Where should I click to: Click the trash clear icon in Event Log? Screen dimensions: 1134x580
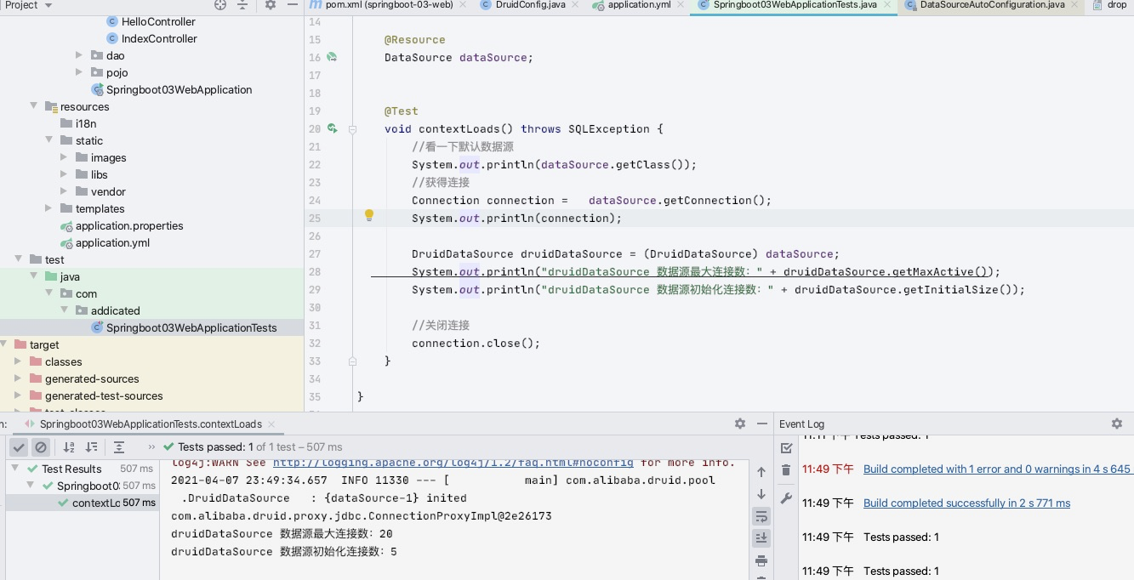[x=786, y=470]
